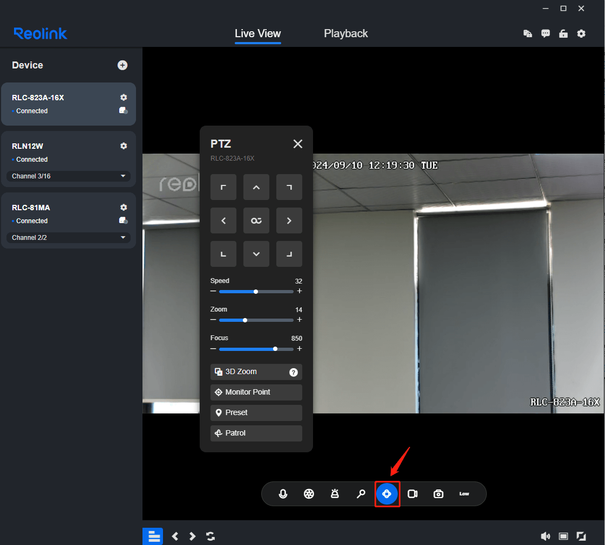Click the screen layout icon in bottom bar
Viewport: 605px width, 545px height.
click(x=563, y=536)
